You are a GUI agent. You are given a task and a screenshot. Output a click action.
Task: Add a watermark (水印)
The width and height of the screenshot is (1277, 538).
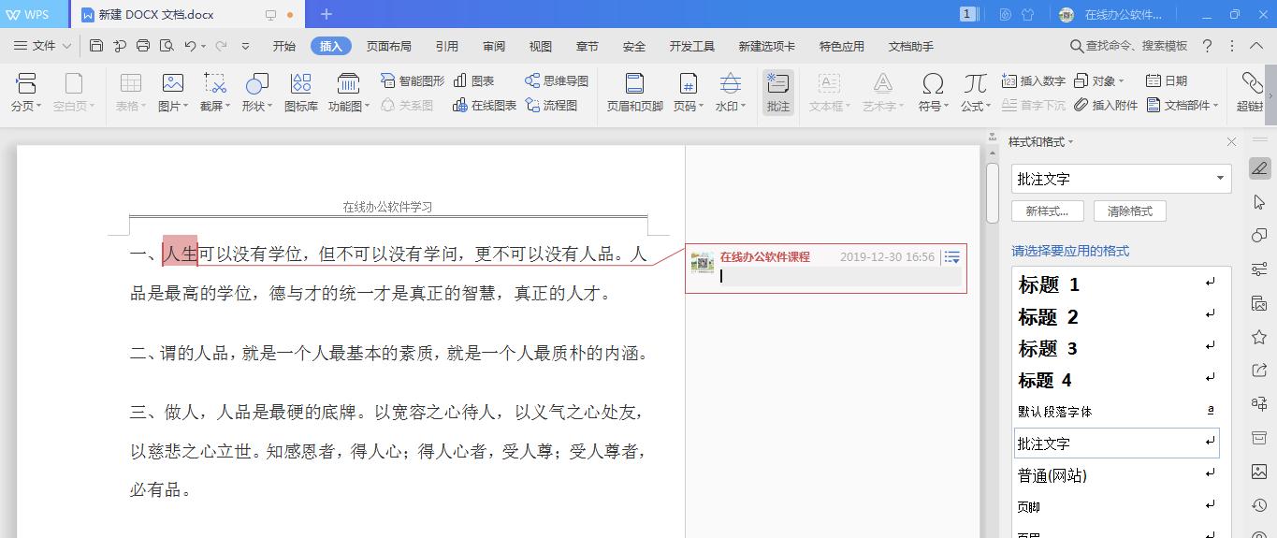pos(731,93)
